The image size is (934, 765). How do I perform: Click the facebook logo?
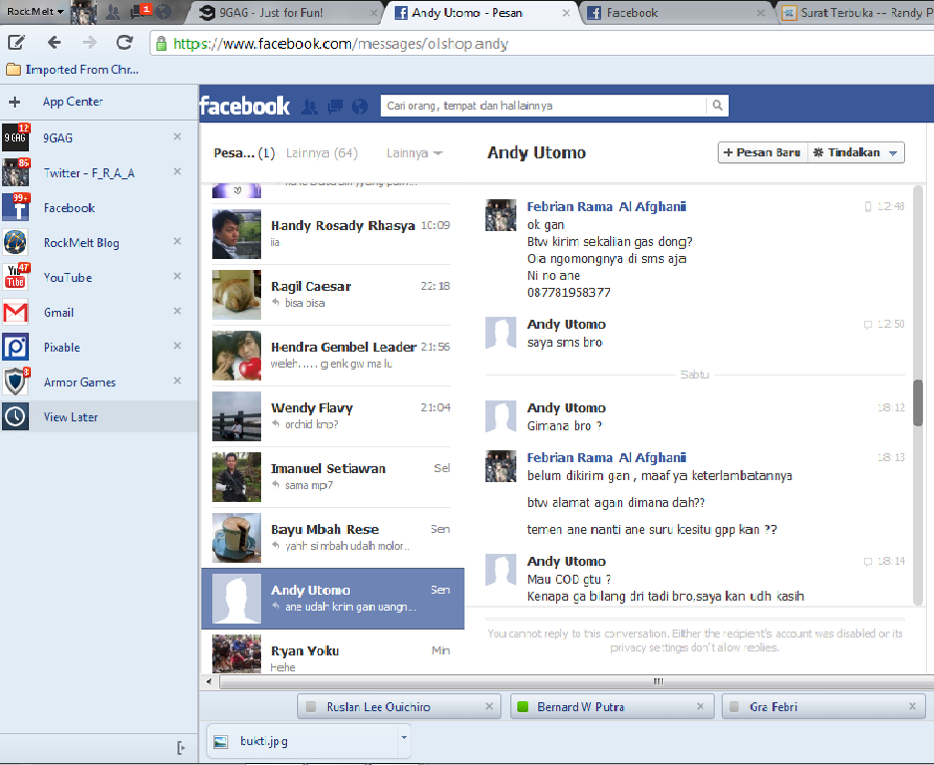click(245, 106)
